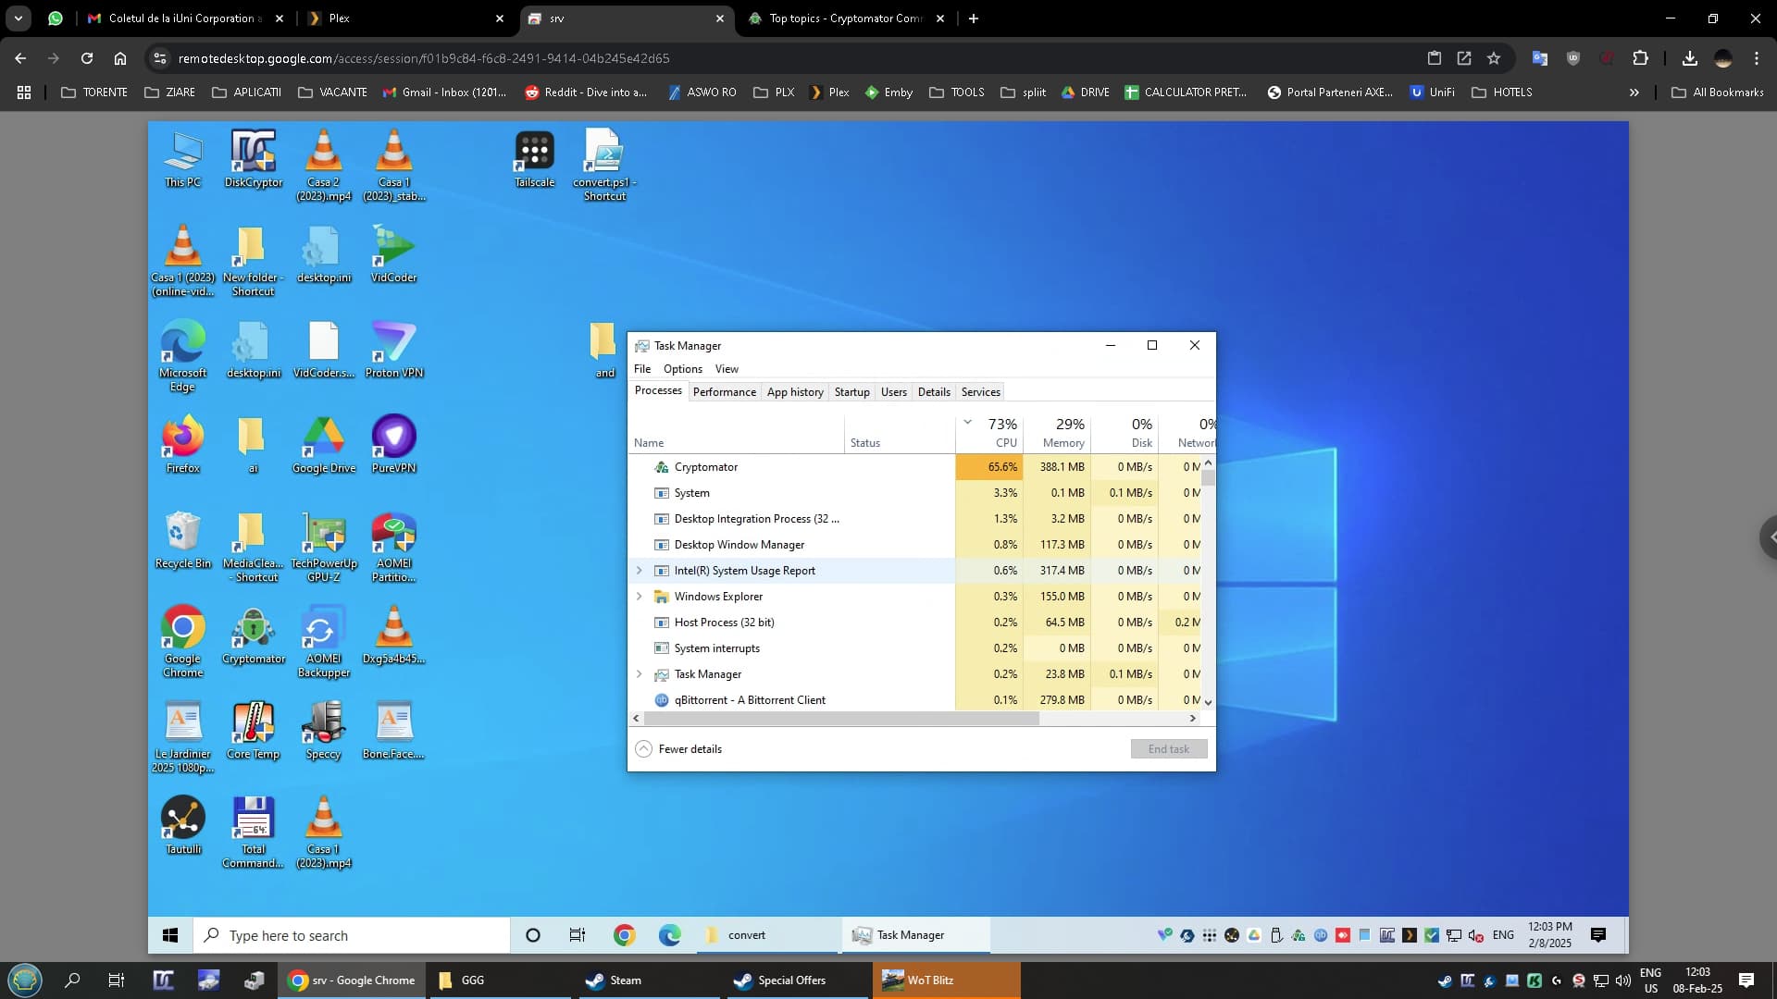The image size is (1777, 999).
Task: Select the convert.ps1 Shortcut icon
Action: click(604, 165)
